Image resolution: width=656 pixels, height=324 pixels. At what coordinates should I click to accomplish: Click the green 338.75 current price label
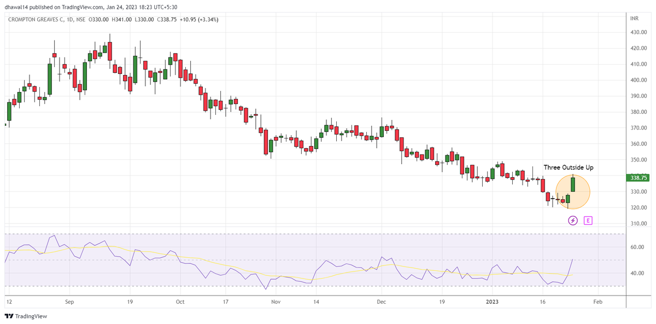click(638, 178)
